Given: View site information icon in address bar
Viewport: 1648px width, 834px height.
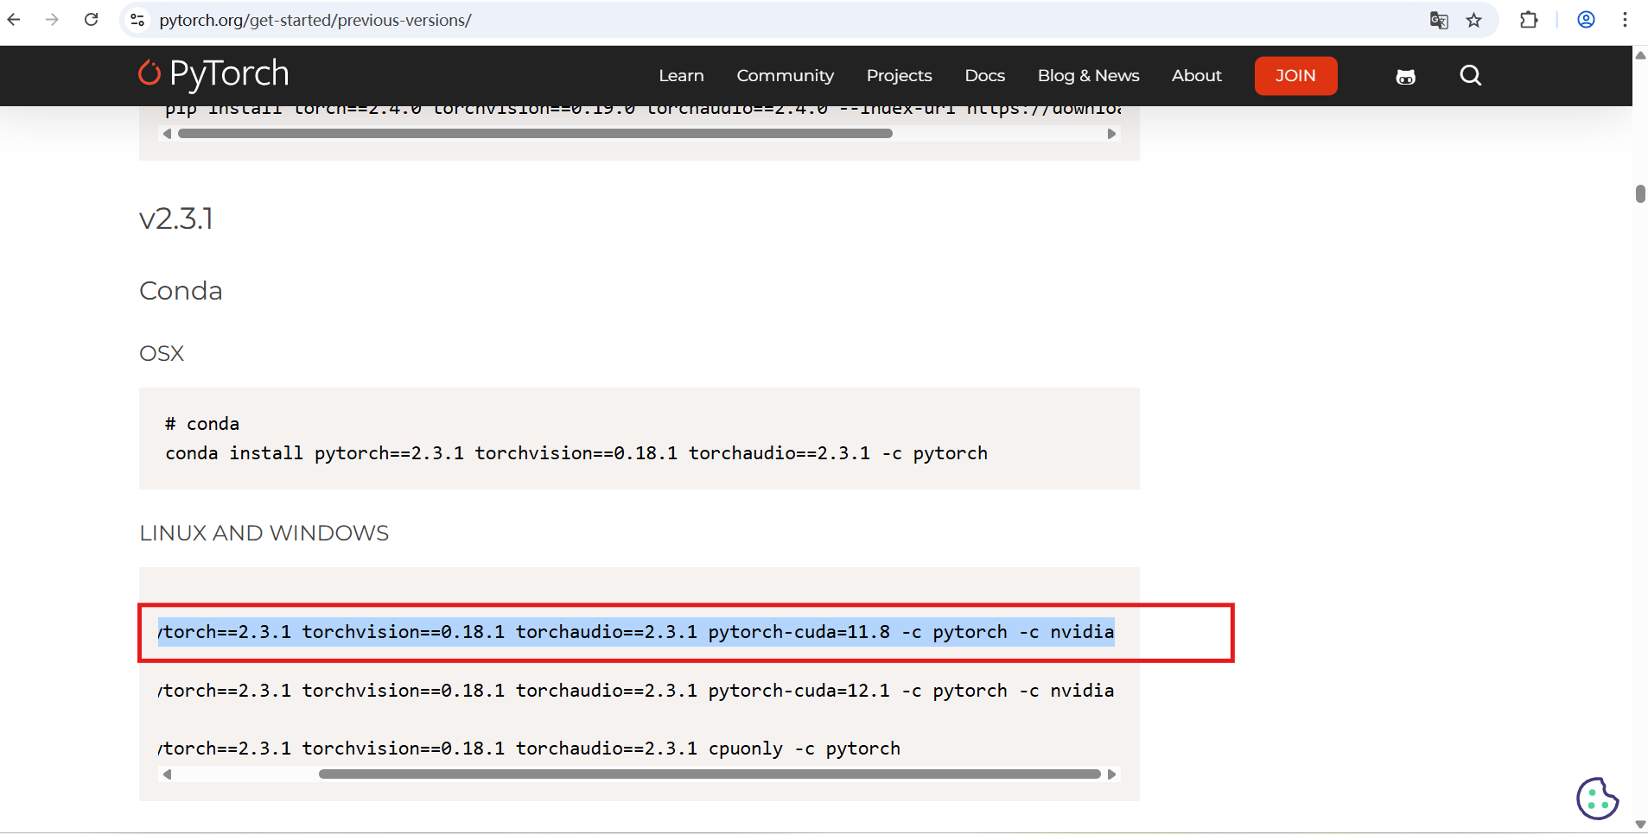Looking at the screenshot, I should 137,20.
